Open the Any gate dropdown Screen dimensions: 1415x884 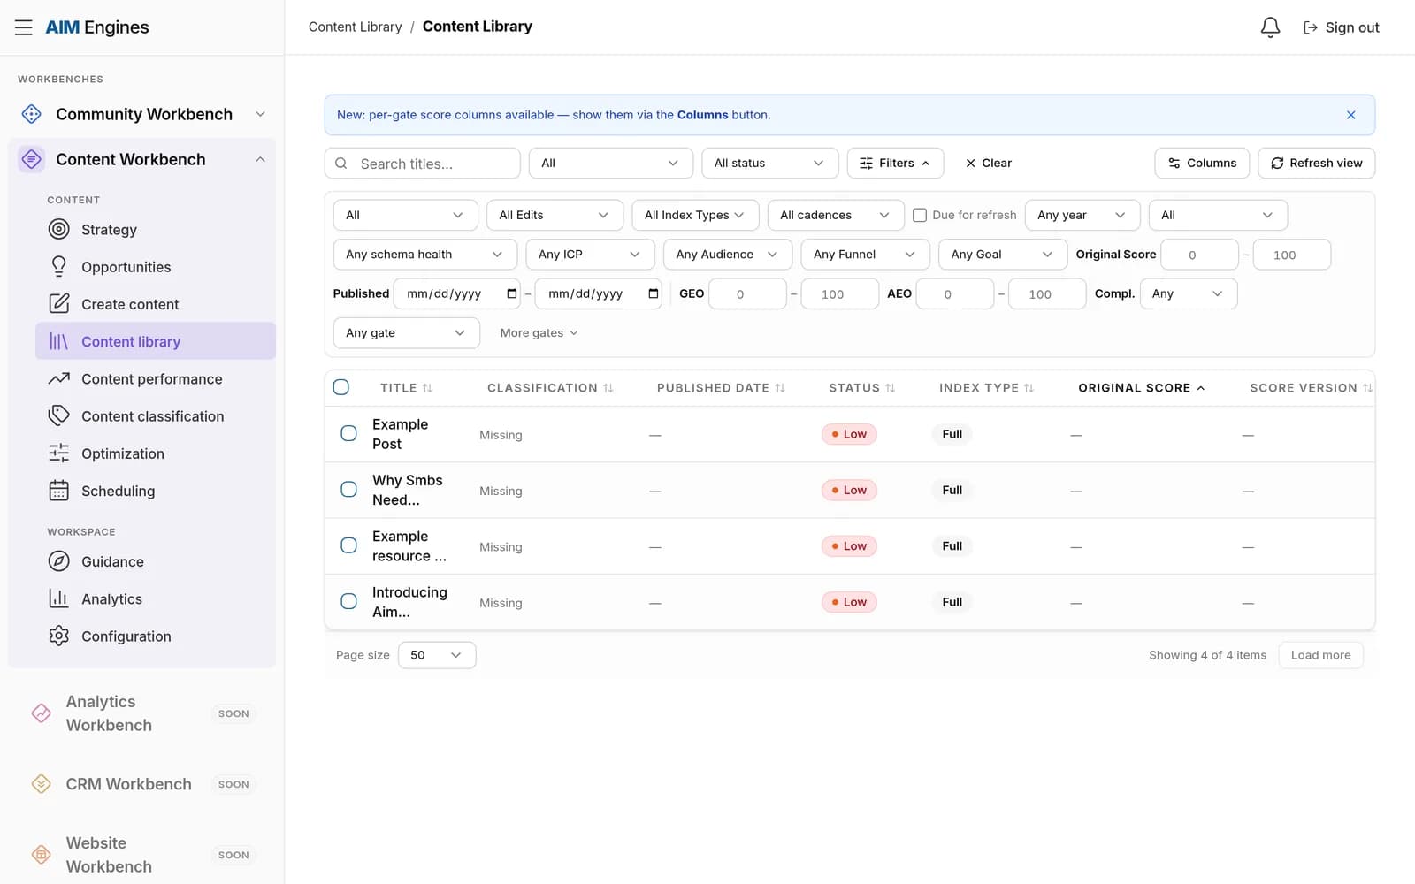coord(407,333)
